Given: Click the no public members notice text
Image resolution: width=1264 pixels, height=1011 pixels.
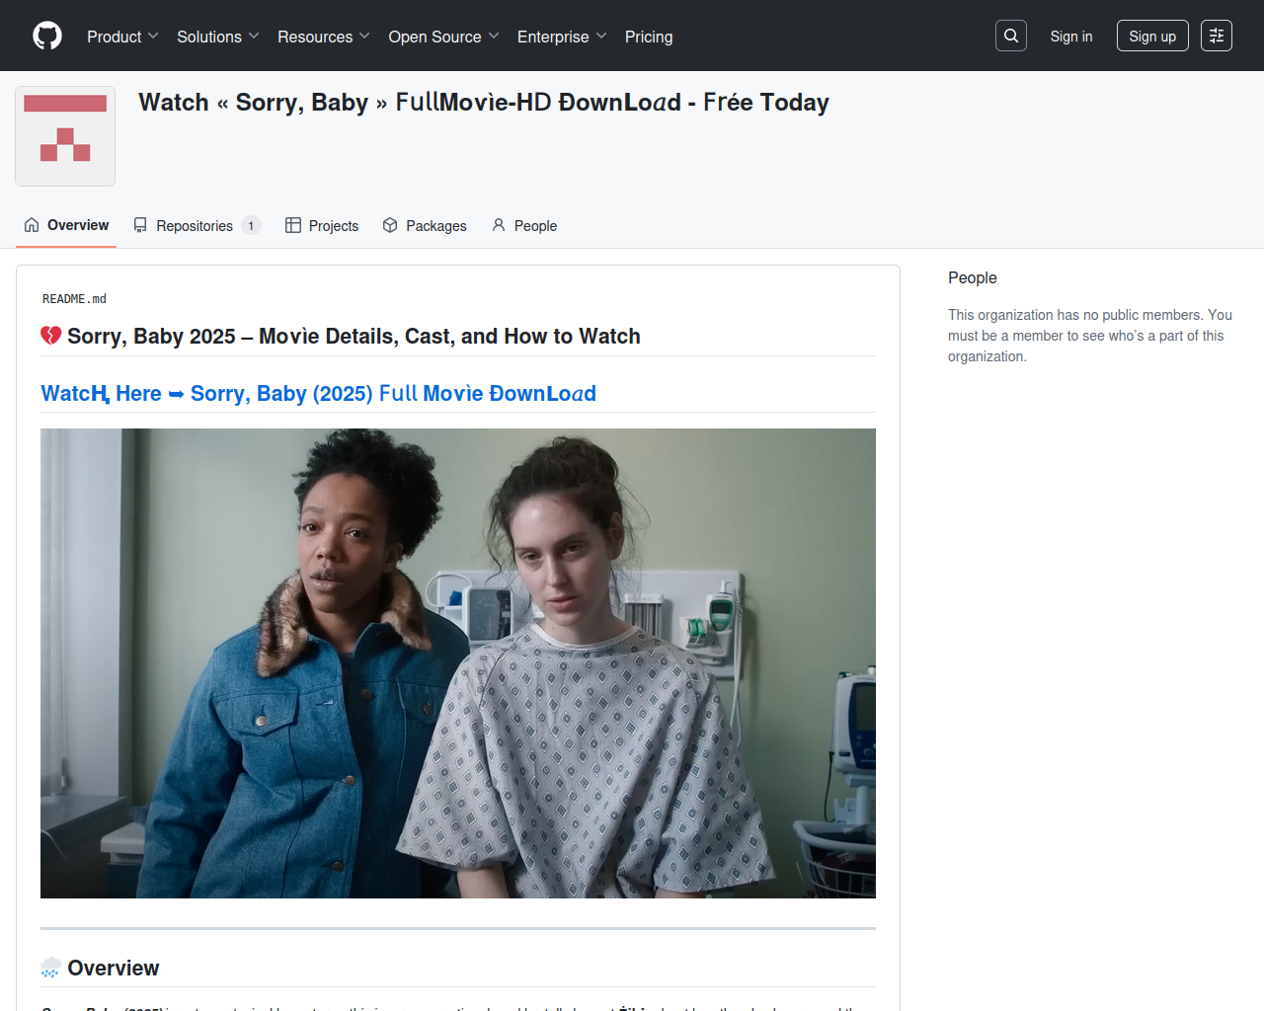Looking at the screenshot, I should point(1090,336).
